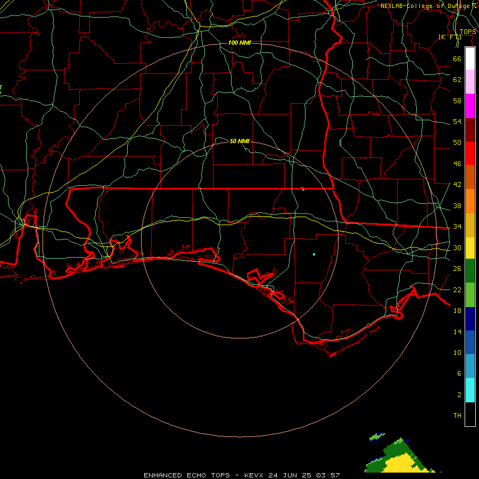
Task: Pick the dark orange legend swatch
Action: pyautogui.click(x=470, y=177)
